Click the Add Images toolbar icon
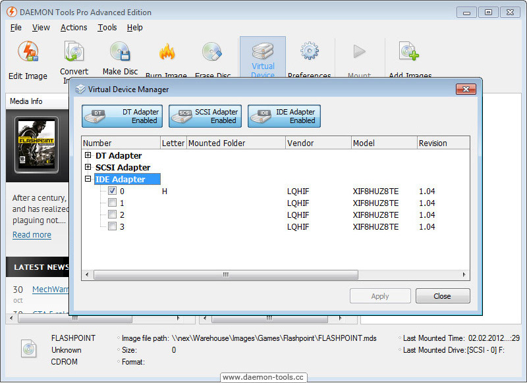Screen dimensions: 527x383 (409, 51)
